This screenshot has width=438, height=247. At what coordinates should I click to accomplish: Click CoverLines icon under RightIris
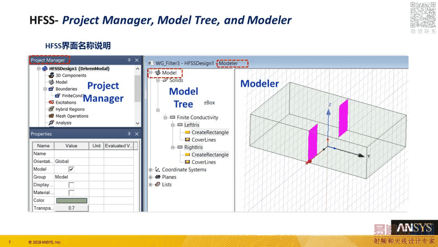pos(187,162)
